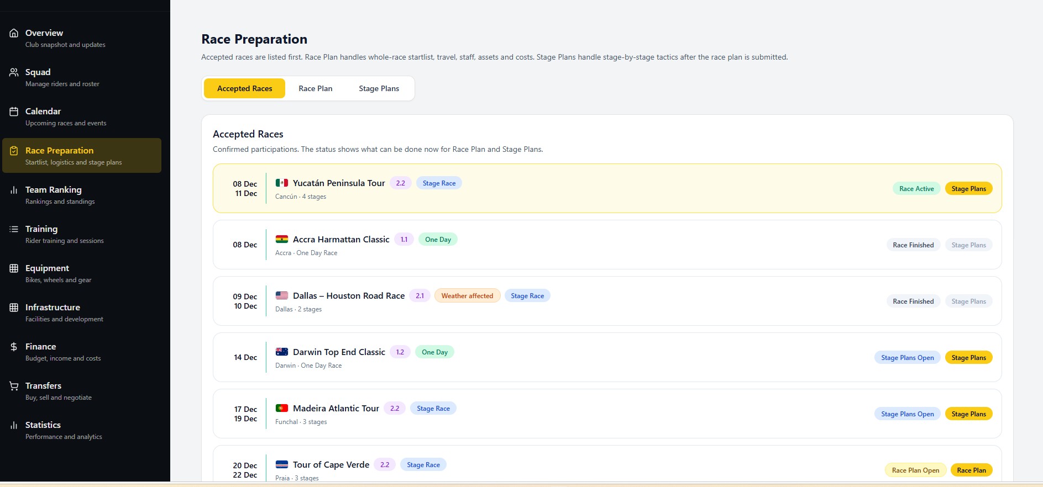
Task: Click the Mexico flag beside Yucatán Peninsula Tour
Action: click(x=282, y=183)
